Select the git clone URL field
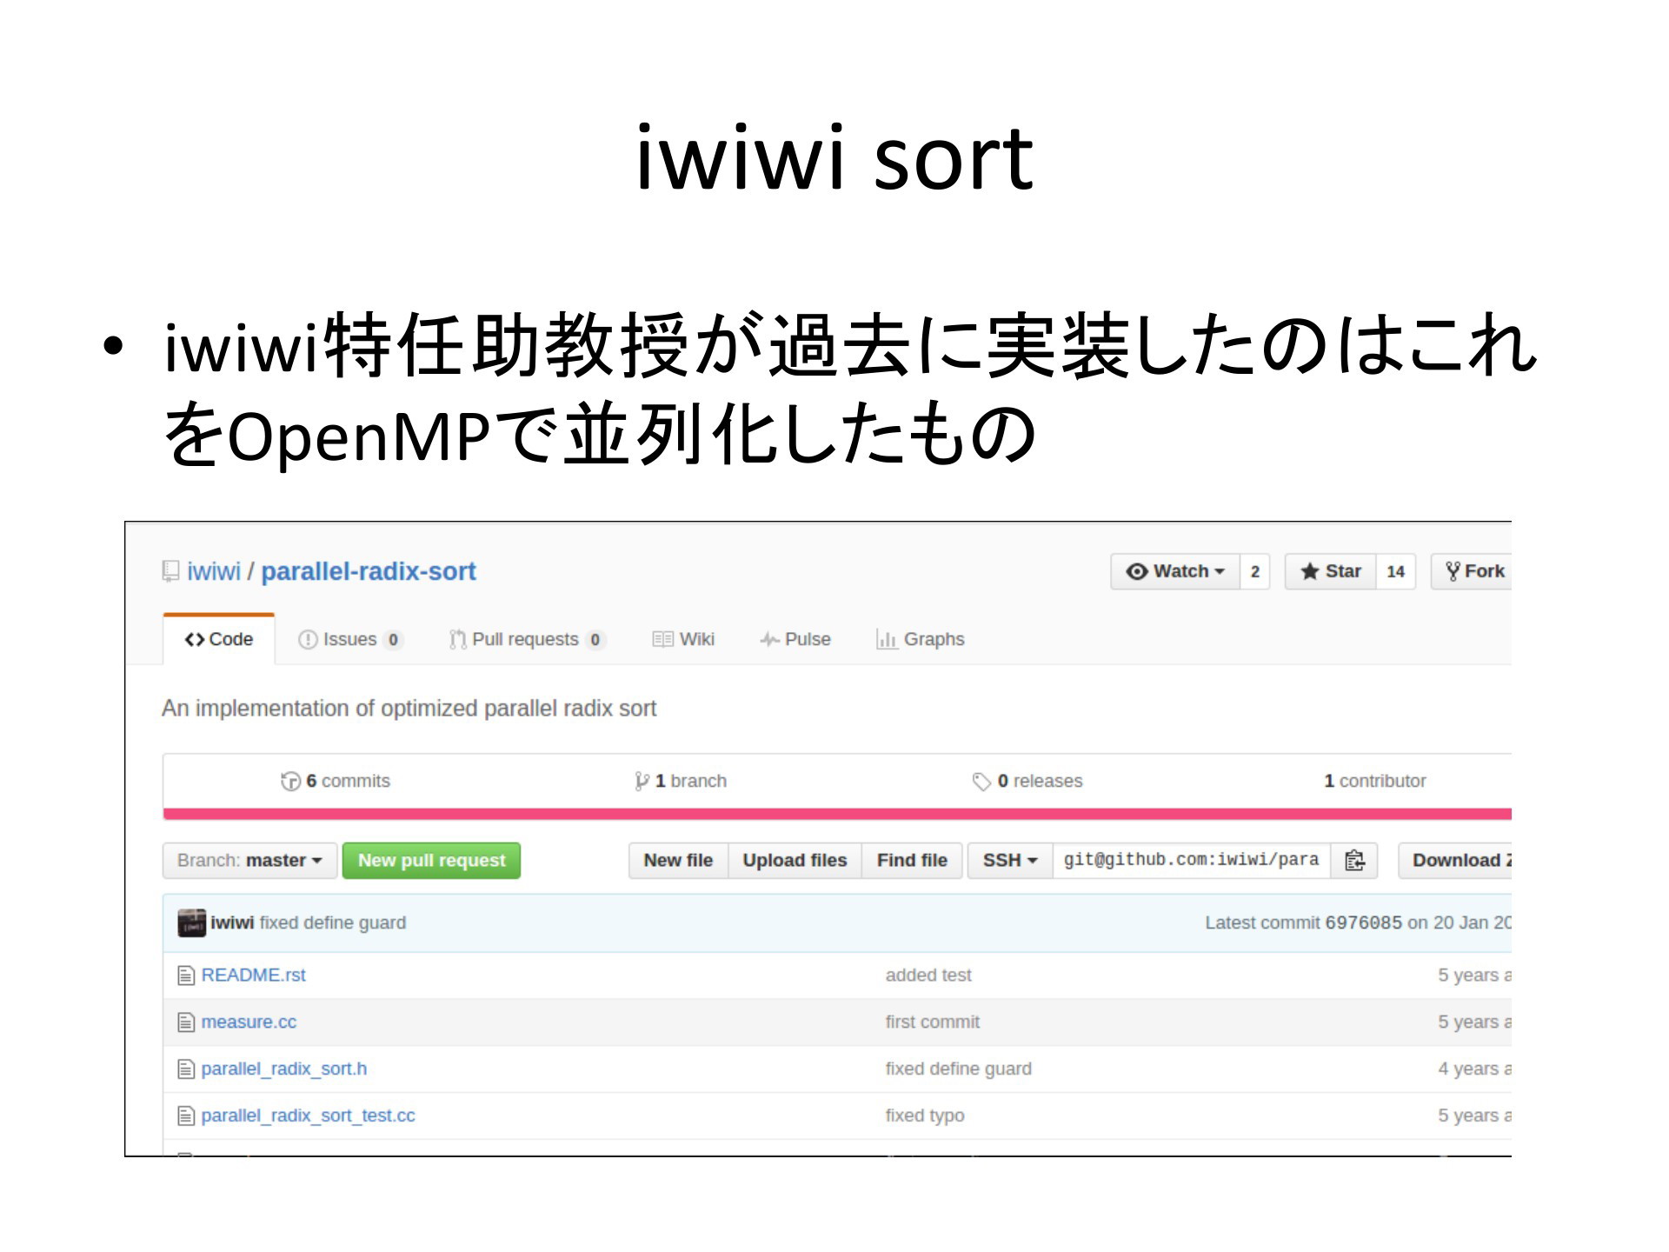The image size is (1669, 1252). pyautogui.click(x=1191, y=860)
